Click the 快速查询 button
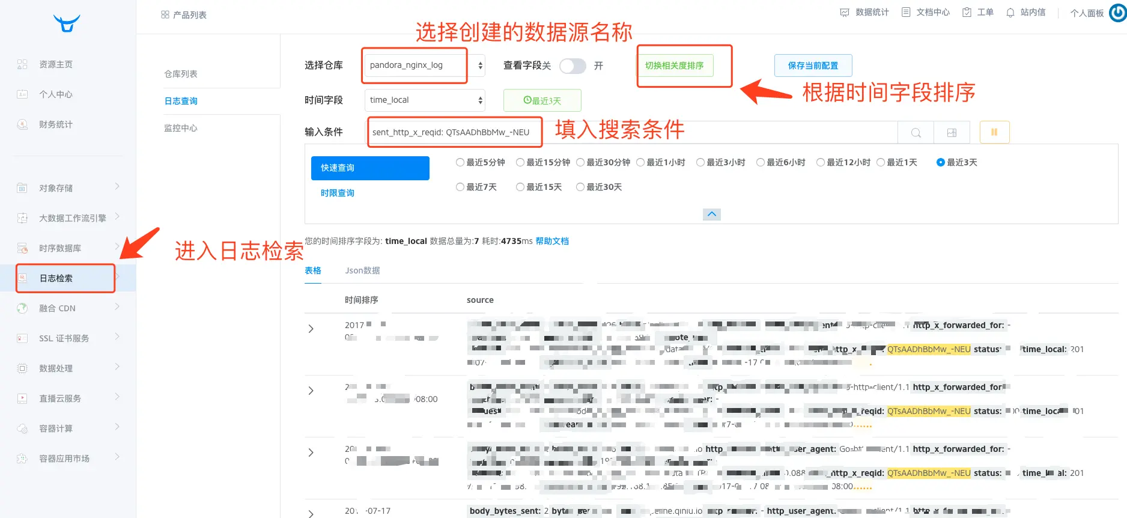 coord(370,168)
